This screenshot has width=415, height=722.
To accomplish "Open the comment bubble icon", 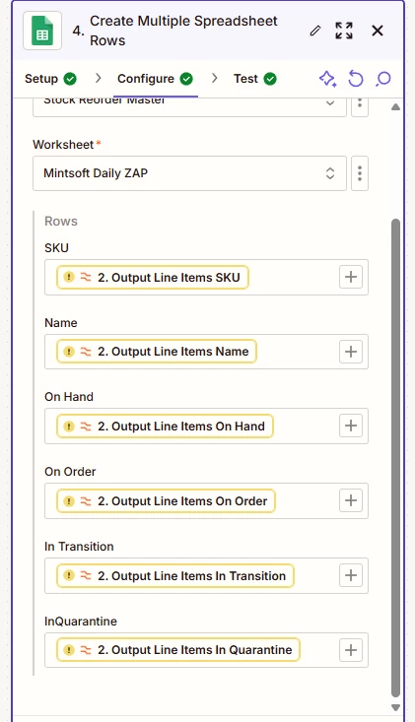I will click(x=382, y=79).
